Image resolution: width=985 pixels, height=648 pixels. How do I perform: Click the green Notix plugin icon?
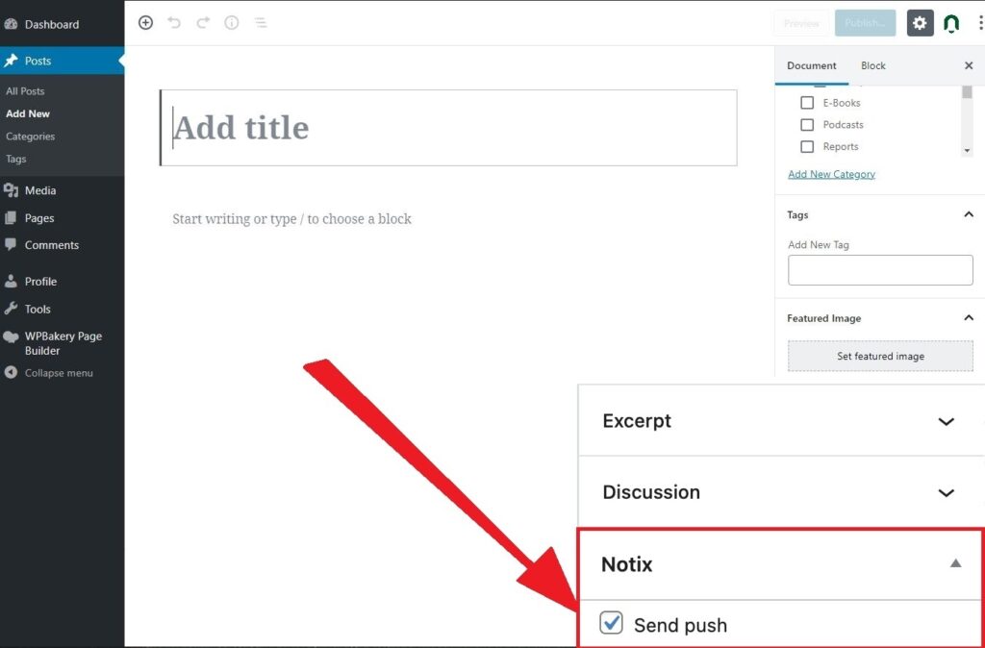951,23
